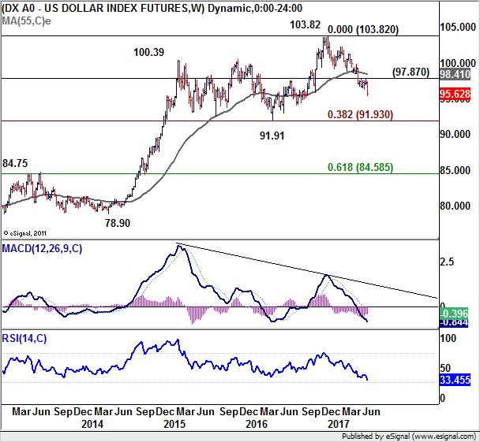Click the 105.000 price axis label

[x=458, y=28]
